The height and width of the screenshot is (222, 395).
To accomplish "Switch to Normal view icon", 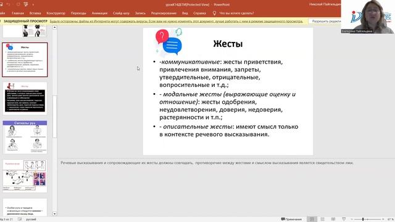I will point(312,220).
